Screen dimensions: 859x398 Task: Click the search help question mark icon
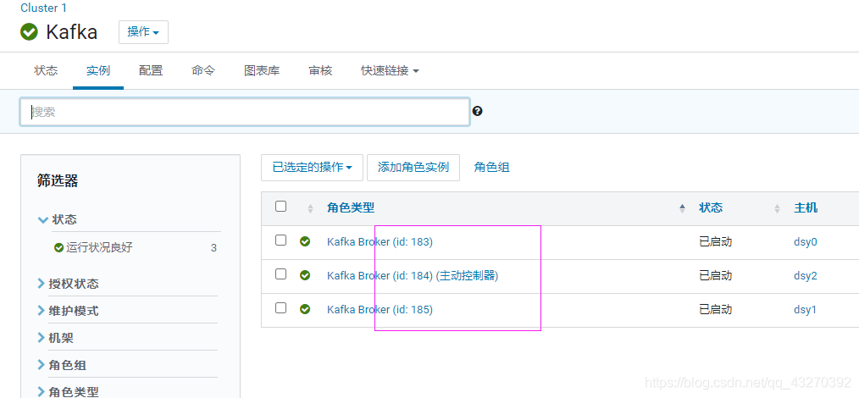tap(477, 111)
